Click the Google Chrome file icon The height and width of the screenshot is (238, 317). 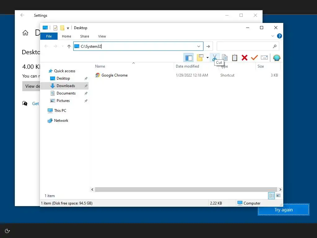pyautogui.click(x=98, y=75)
